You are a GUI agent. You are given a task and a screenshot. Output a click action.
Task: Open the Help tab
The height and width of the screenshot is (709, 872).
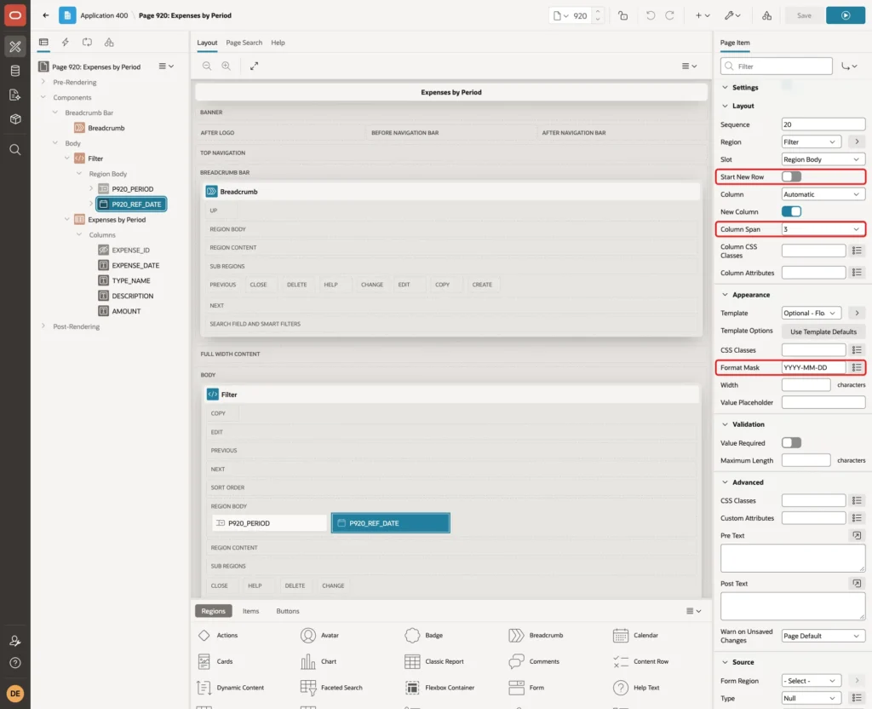tap(278, 43)
